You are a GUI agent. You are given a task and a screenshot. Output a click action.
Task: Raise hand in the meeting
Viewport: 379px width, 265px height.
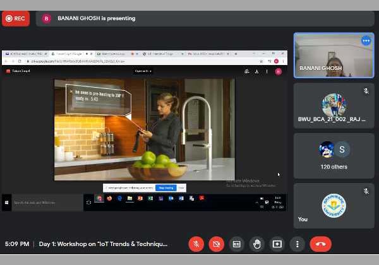click(256, 244)
